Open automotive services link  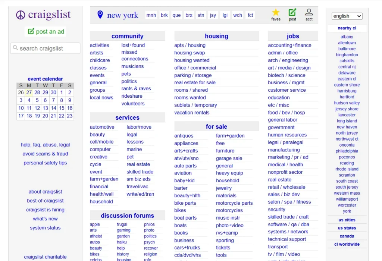tap(102, 127)
